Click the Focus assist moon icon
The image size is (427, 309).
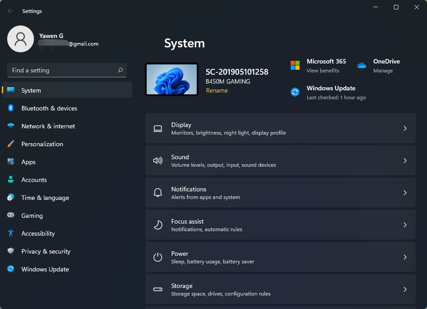tap(158, 225)
